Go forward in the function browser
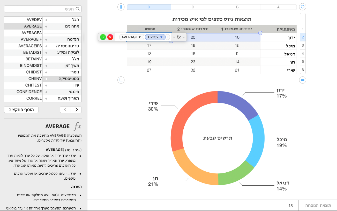Viewport: 337px width, 211px height. coord(76,110)
